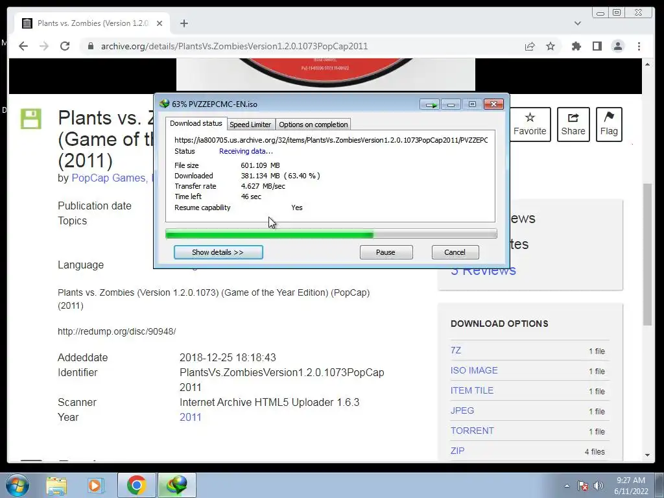Click the Internet Download Manager taskbar icon
The image size is (664, 498).
click(x=176, y=485)
